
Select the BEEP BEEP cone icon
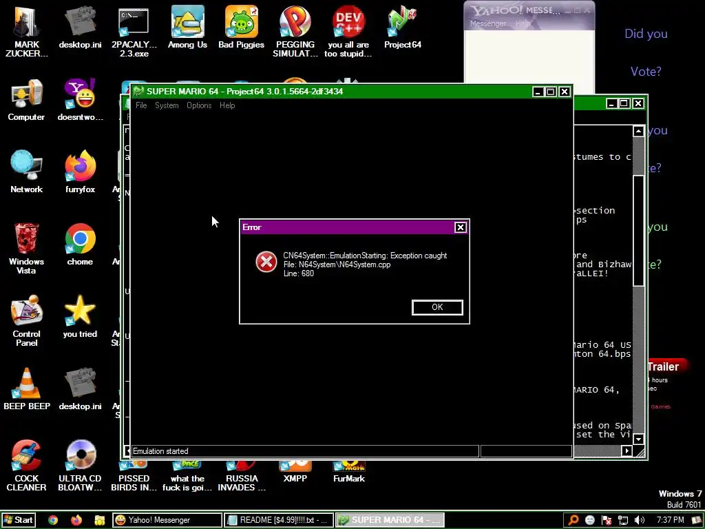click(x=27, y=389)
